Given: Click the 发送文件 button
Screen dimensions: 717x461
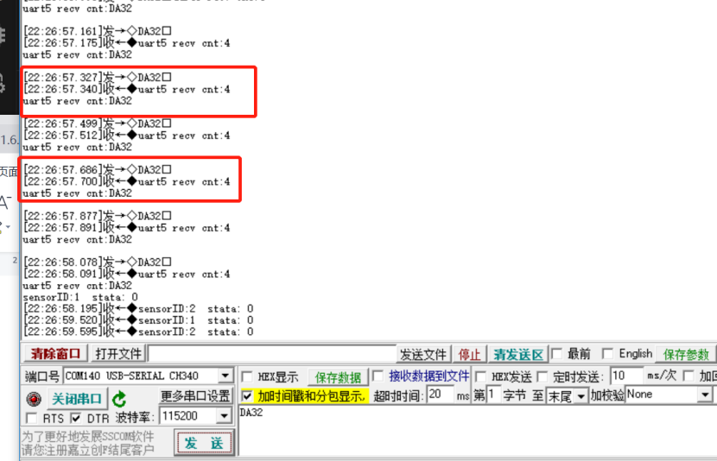Looking at the screenshot, I should 423,355.
